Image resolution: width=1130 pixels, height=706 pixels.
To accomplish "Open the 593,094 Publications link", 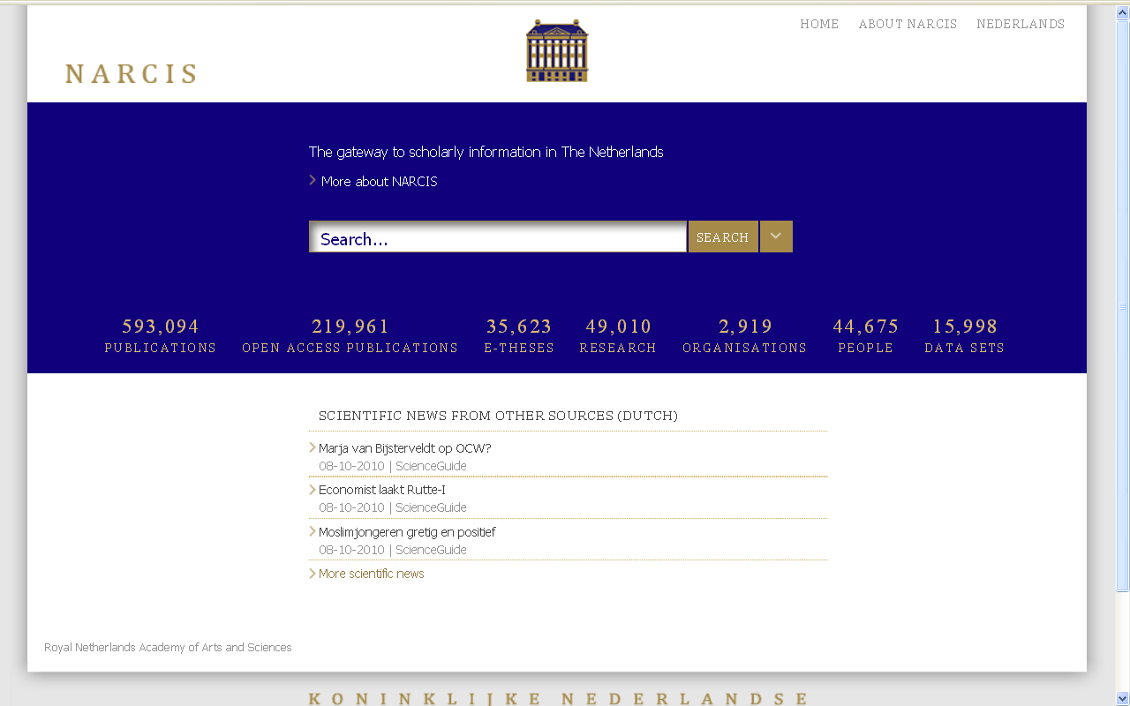I will [x=161, y=336].
